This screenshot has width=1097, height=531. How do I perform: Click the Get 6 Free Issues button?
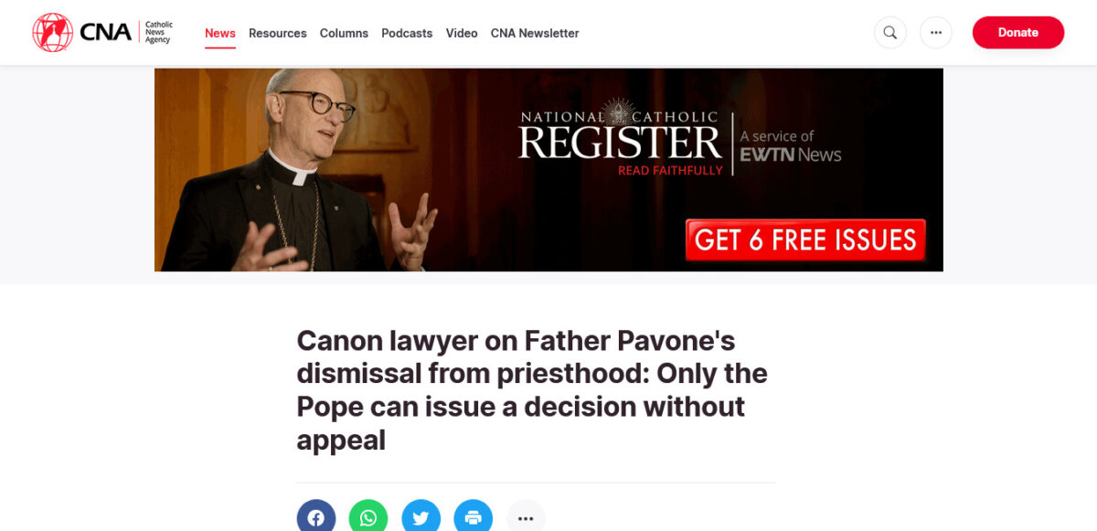(805, 240)
